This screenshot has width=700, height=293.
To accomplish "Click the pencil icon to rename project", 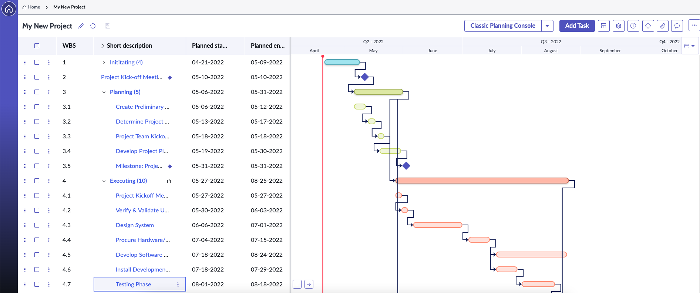I will pyautogui.click(x=81, y=26).
